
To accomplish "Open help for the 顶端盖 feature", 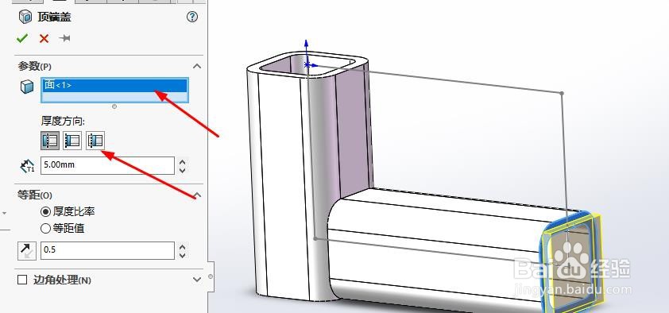I will pyautogui.click(x=192, y=17).
